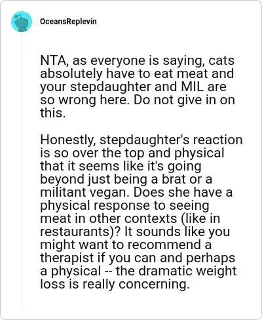Click the word "Honestly," starting second paragraph
Screen dimensions: 262x320
(x=68, y=140)
